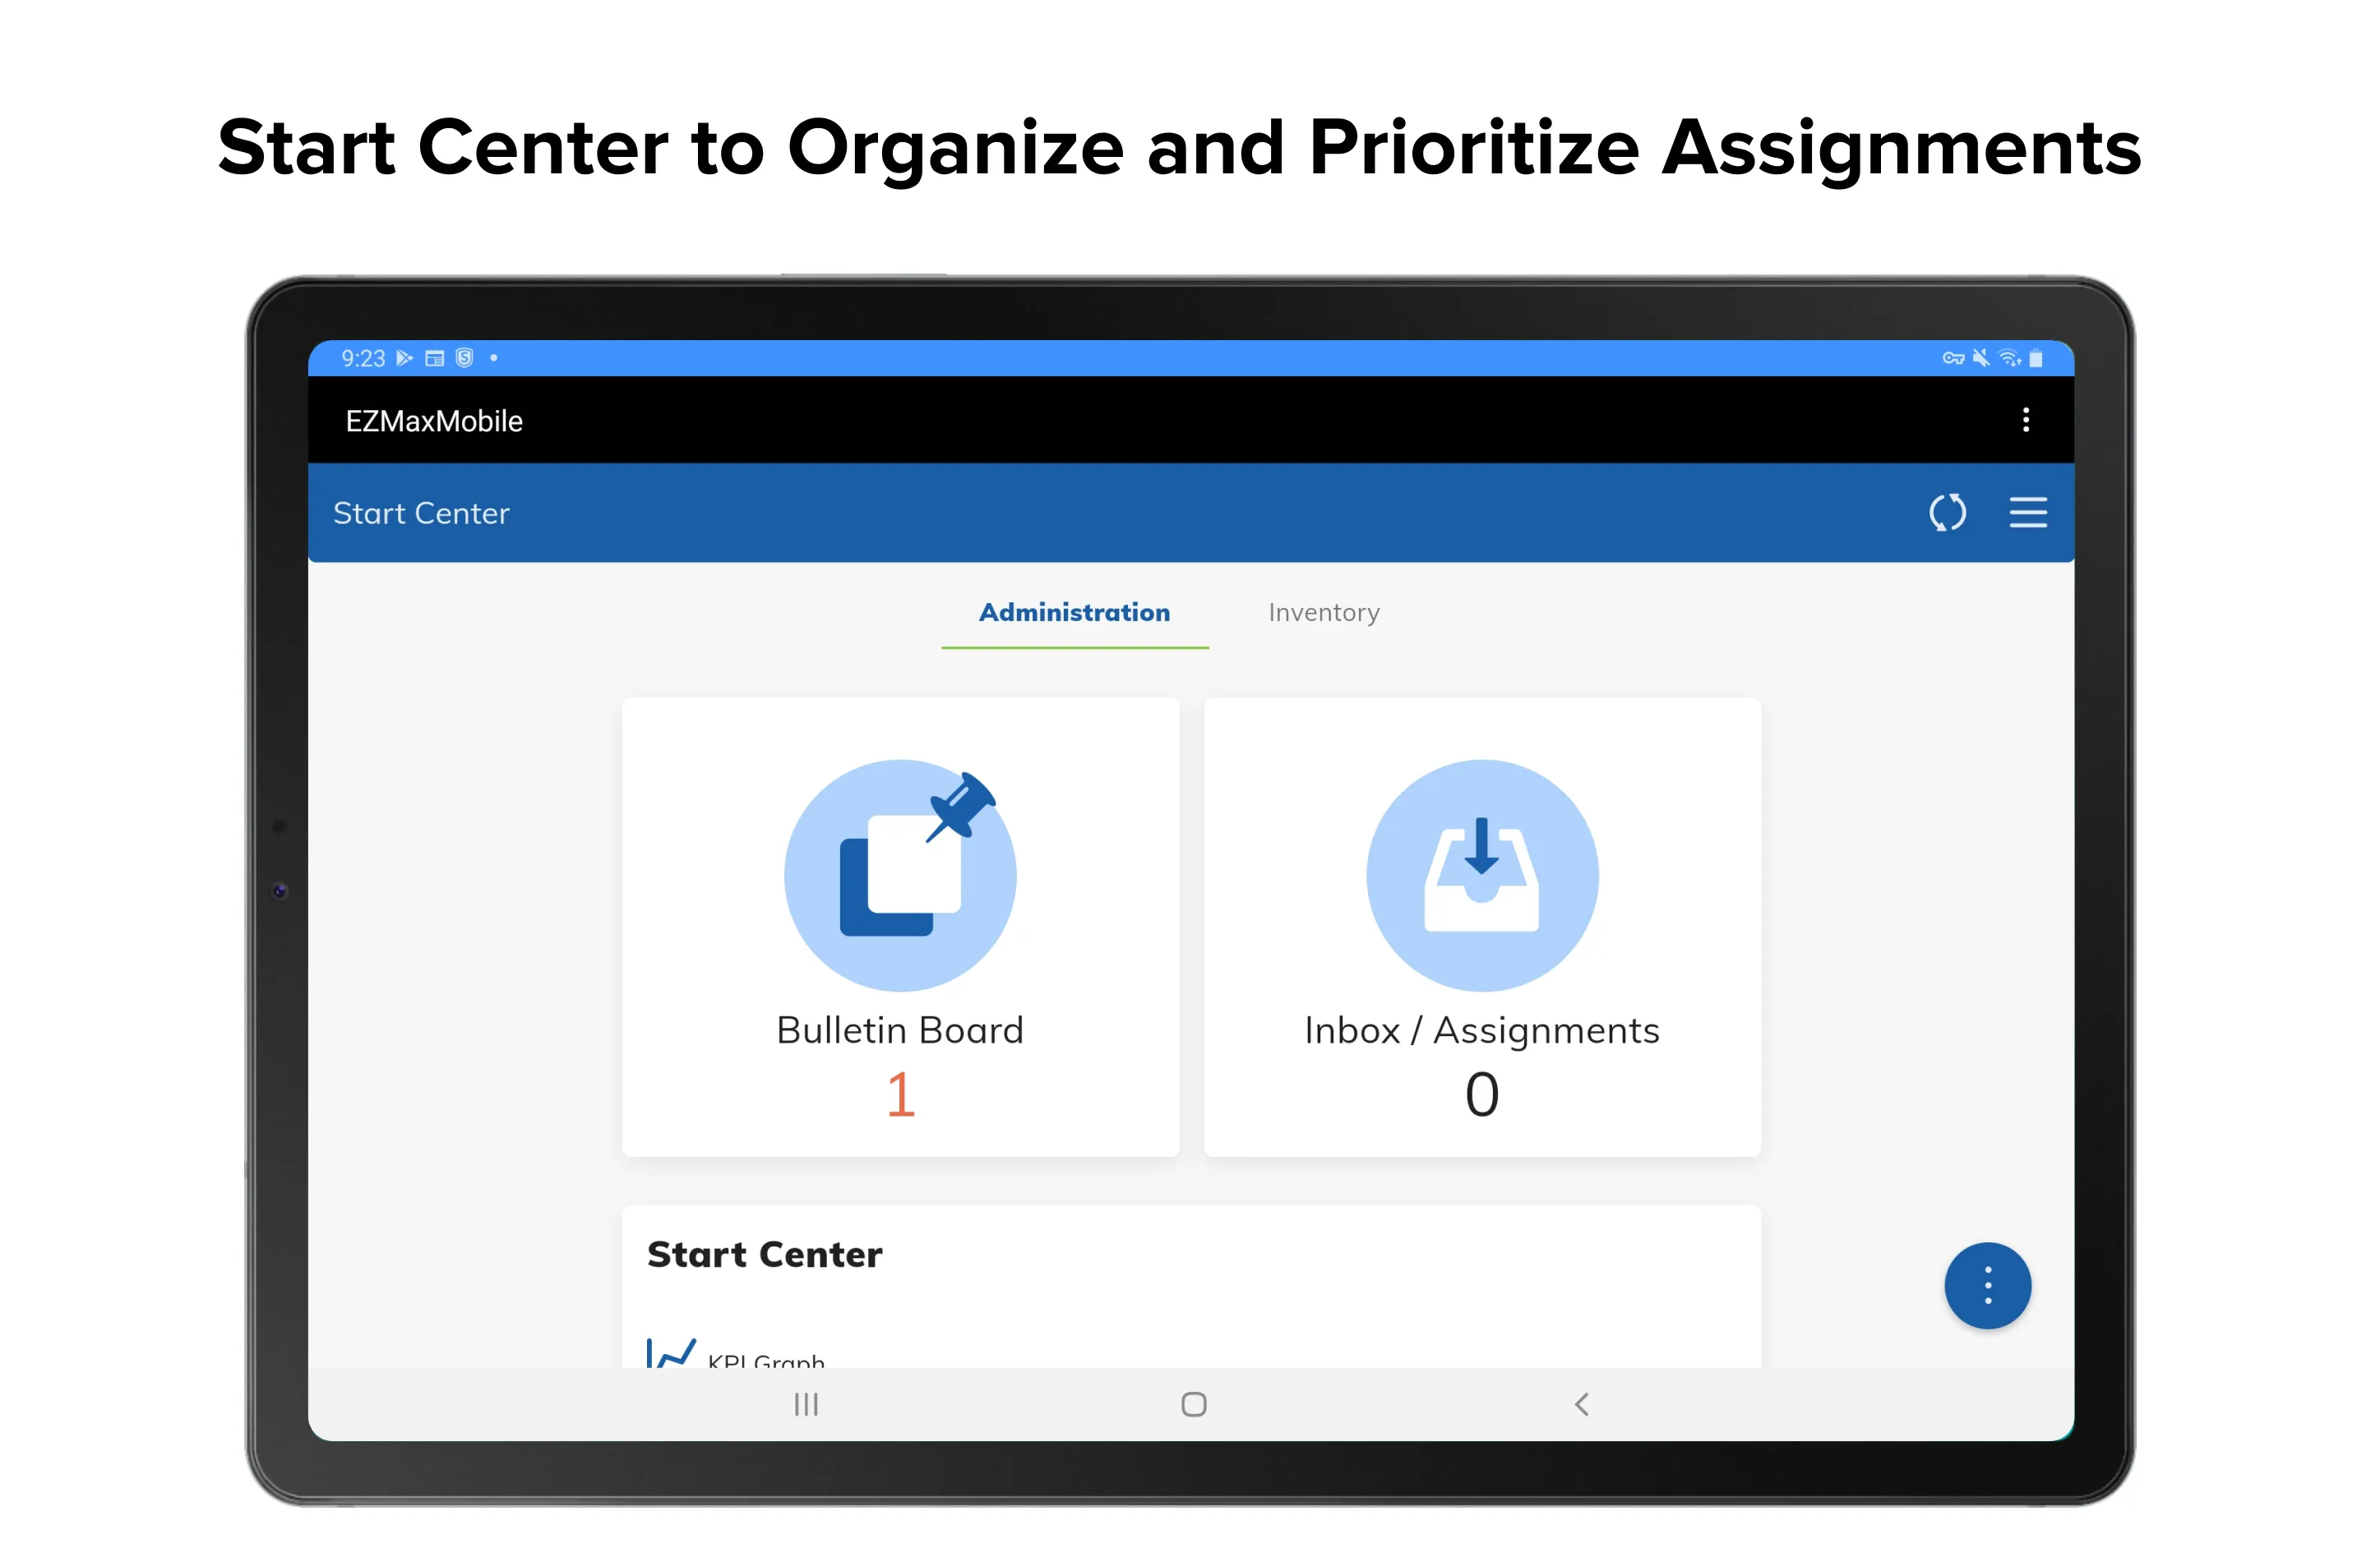Open the hamburger menu icon
This screenshot has width=2380, height=1557.
coord(2027,511)
